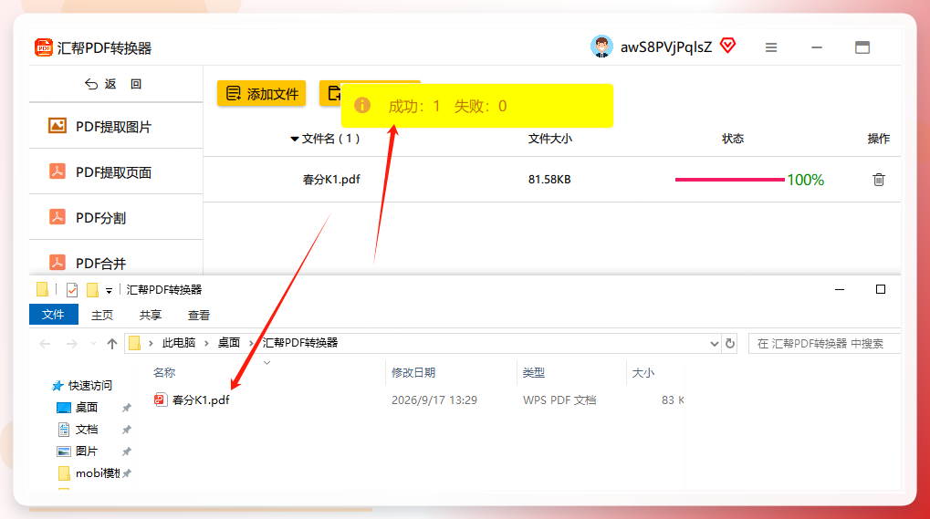The height and width of the screenshot is (519, 930).
Task: Select the PDF提取页面 sidebar item
Action: coord(116,171)
